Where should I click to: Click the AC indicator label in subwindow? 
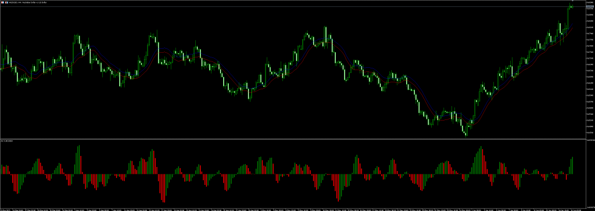[7, 141]
